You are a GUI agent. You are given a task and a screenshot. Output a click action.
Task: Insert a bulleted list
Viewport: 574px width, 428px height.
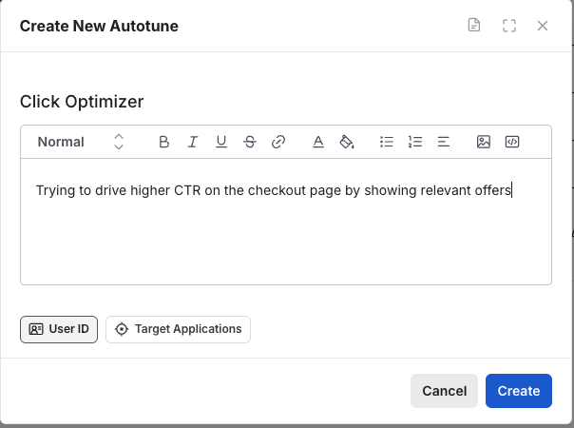click(387, 142)
